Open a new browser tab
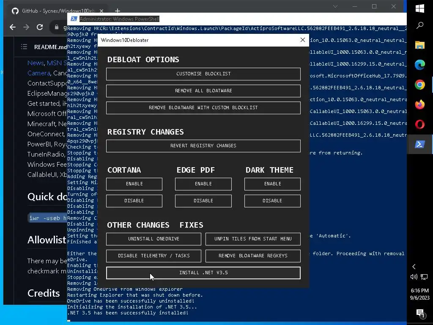This screenshot has height=325, width=433. point(118,11)
